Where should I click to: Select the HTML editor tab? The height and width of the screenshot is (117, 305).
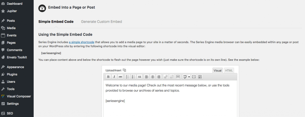tap(229, 71)
